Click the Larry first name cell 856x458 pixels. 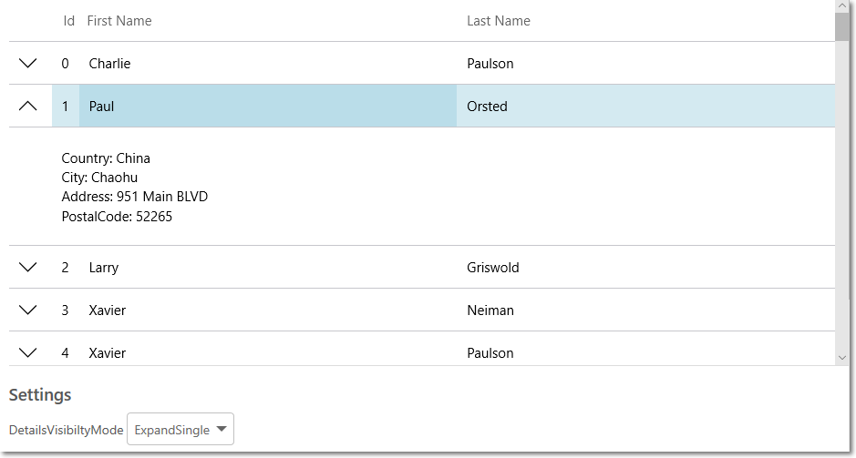[x=104, y=268]
